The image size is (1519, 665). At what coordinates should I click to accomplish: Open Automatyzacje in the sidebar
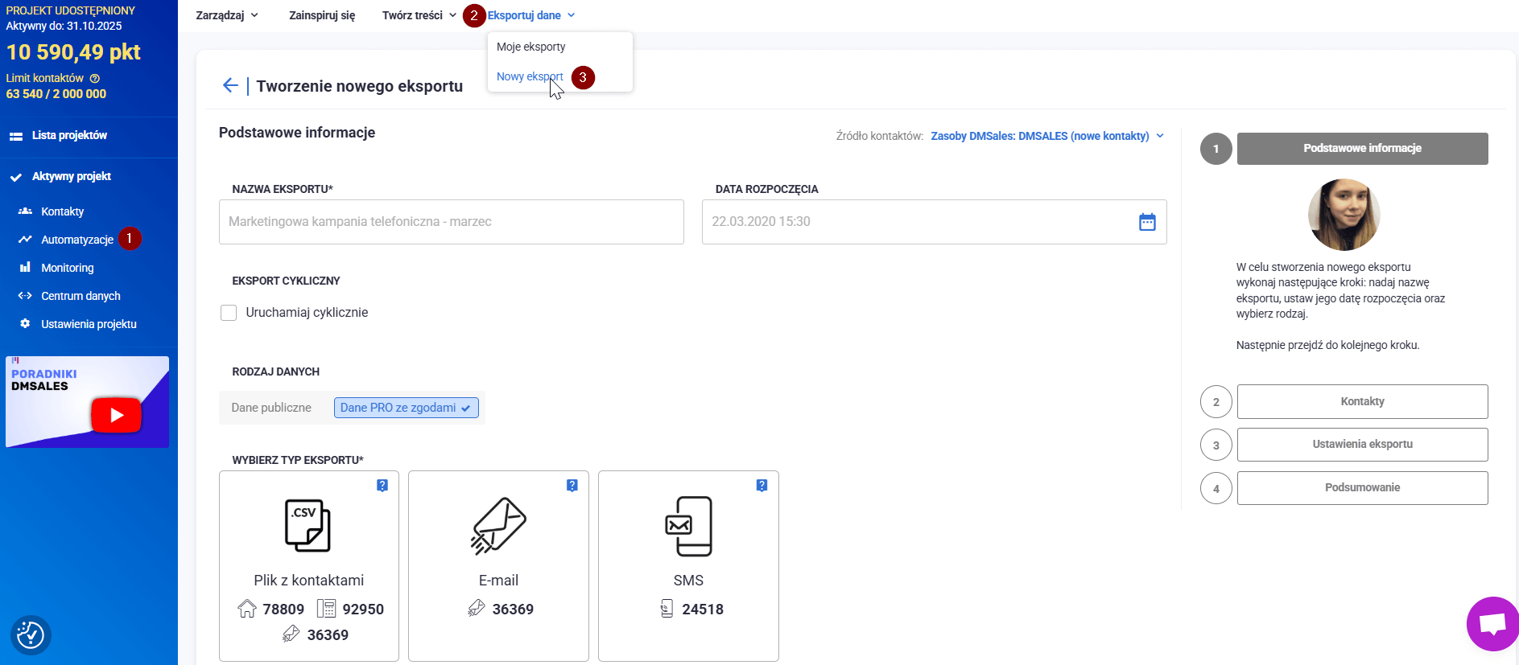pos(77,240)
